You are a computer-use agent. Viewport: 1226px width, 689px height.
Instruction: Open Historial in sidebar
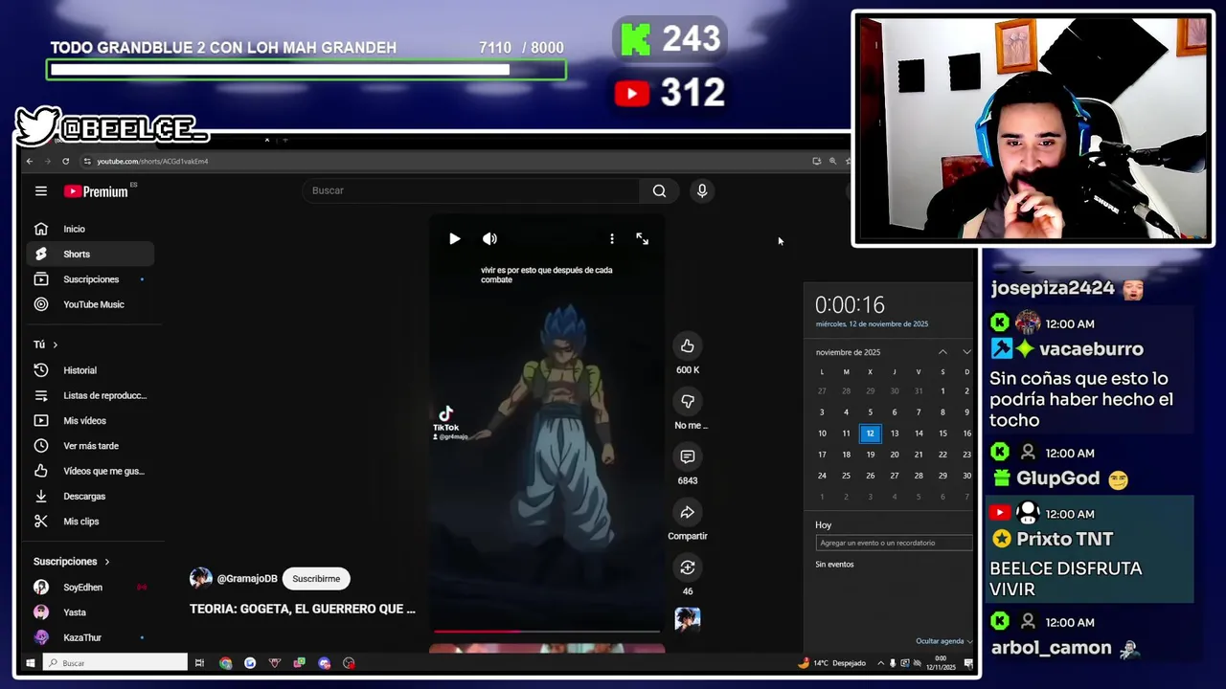pyautogui.click(x=90, y=370)
